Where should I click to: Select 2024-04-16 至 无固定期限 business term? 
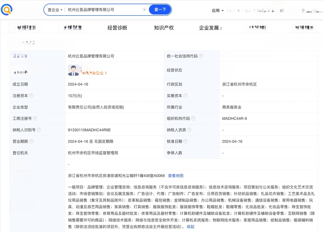pyautogui.click(x=91, y=142)
